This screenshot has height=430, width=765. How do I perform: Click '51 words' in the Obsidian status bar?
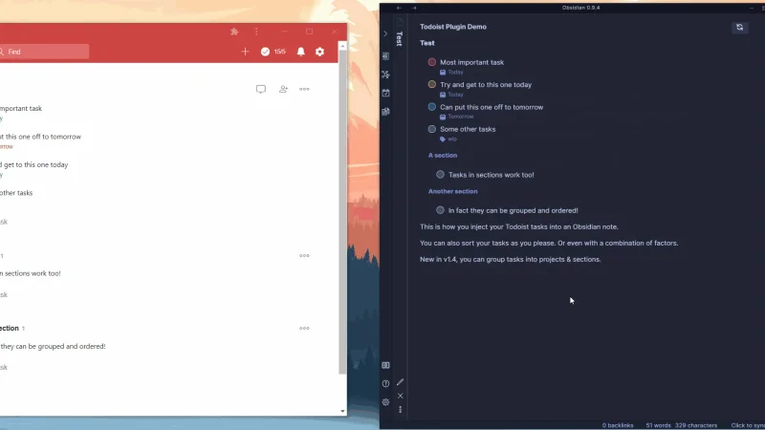tap(658, 425)
